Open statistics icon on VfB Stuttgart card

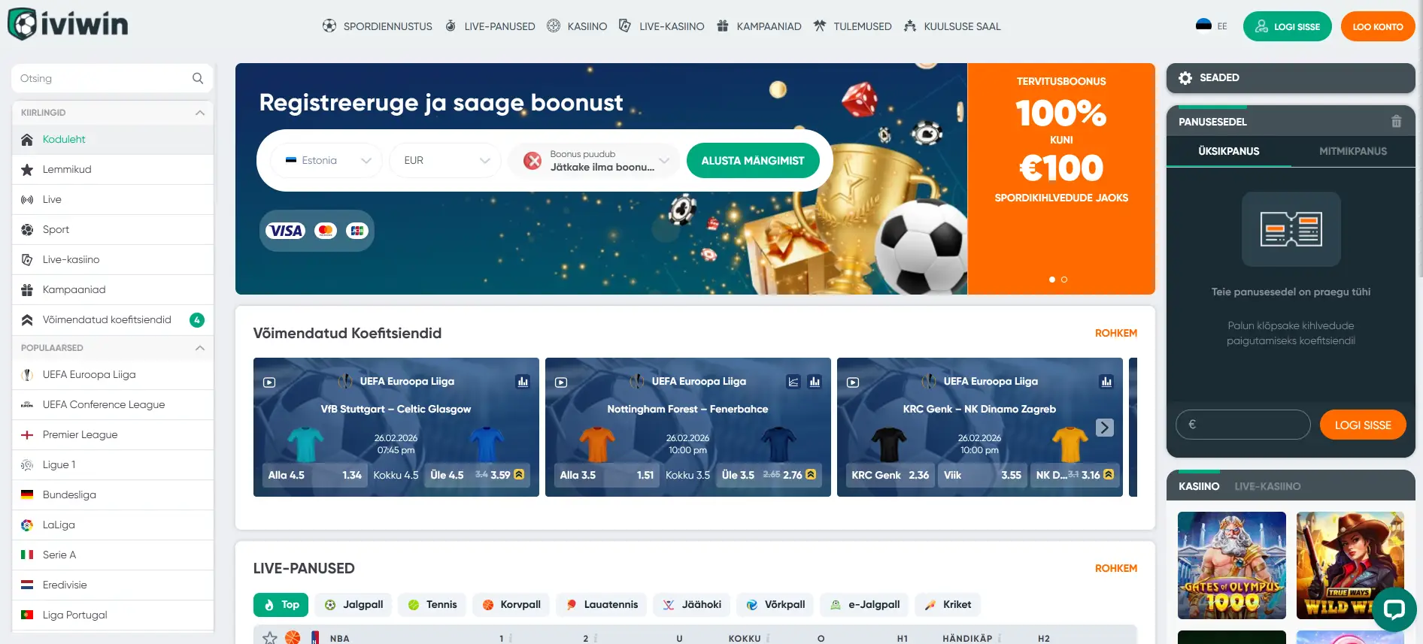pos(523,382)
